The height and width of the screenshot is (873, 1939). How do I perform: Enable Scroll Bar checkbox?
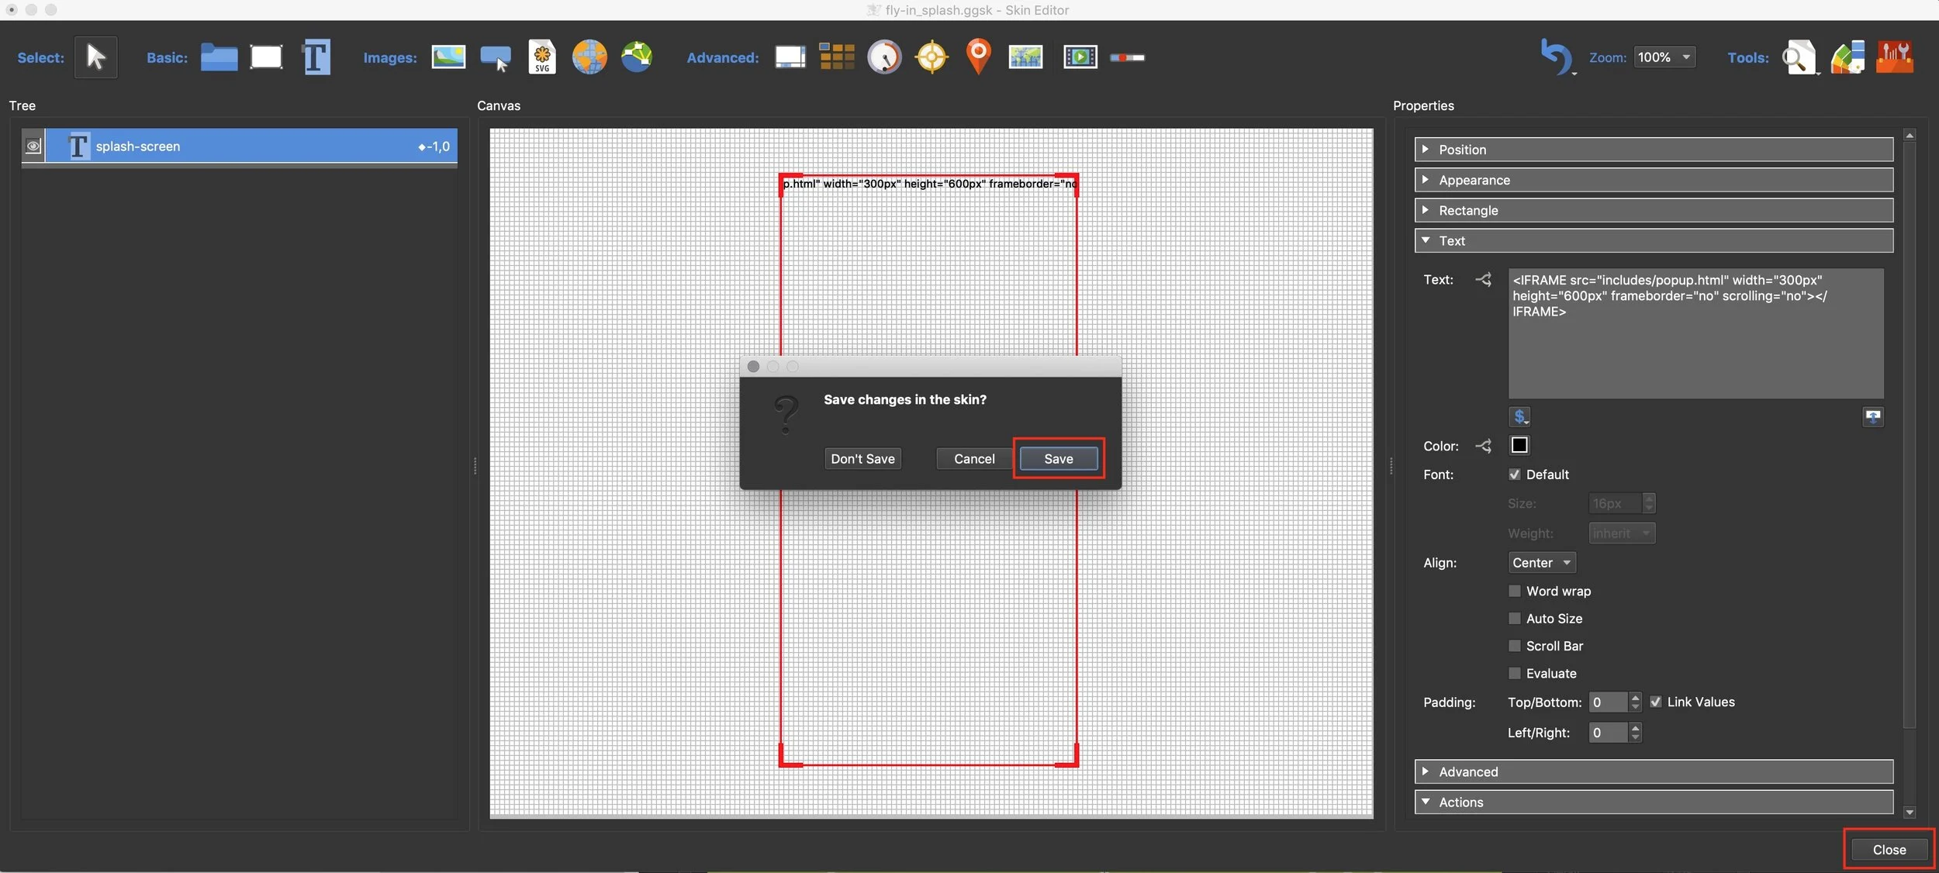click(x=1514, y=646)
